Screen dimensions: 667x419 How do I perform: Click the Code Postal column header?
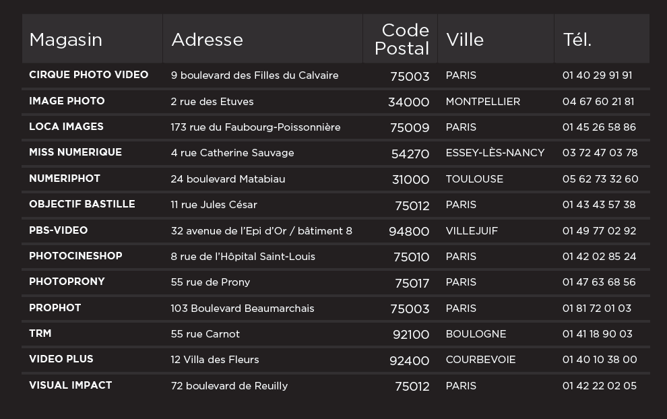[402, 40]
